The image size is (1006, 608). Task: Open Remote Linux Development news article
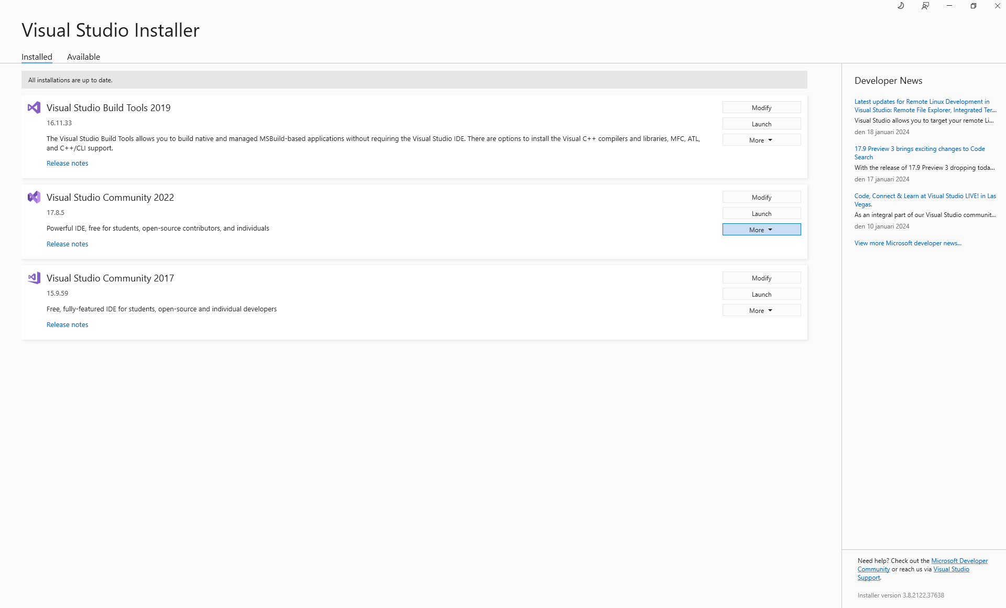pyautogui.click(x=925, y=106)
